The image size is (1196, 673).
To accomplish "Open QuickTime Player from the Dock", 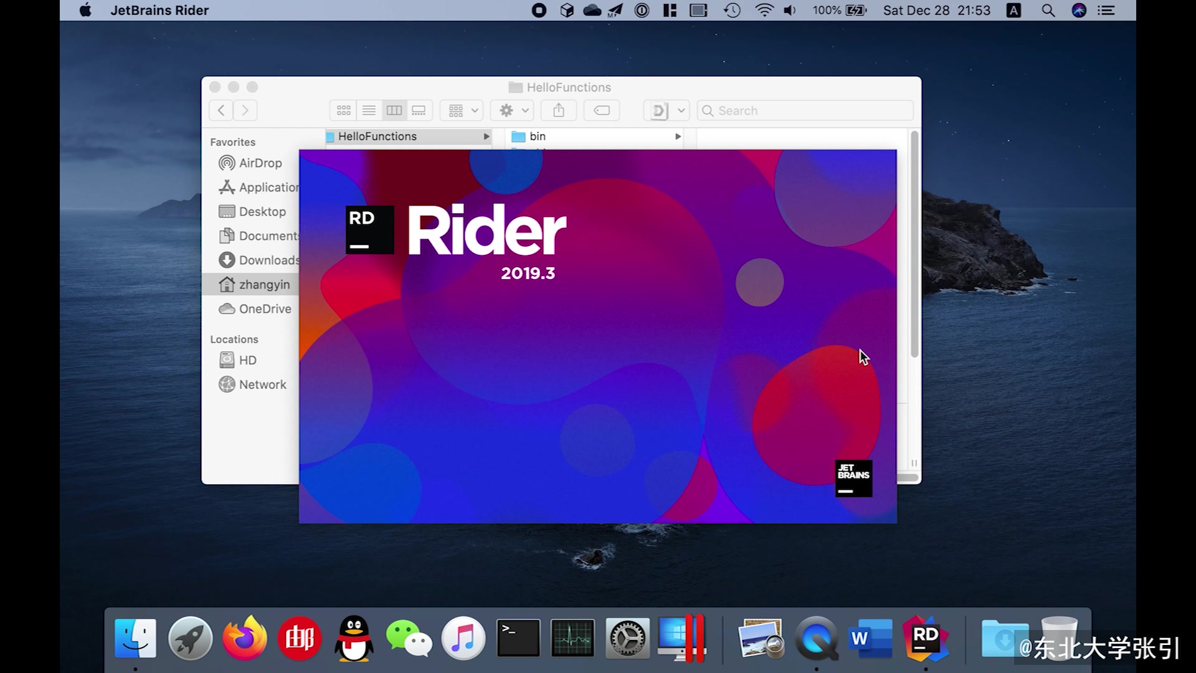I will [817, 638].
